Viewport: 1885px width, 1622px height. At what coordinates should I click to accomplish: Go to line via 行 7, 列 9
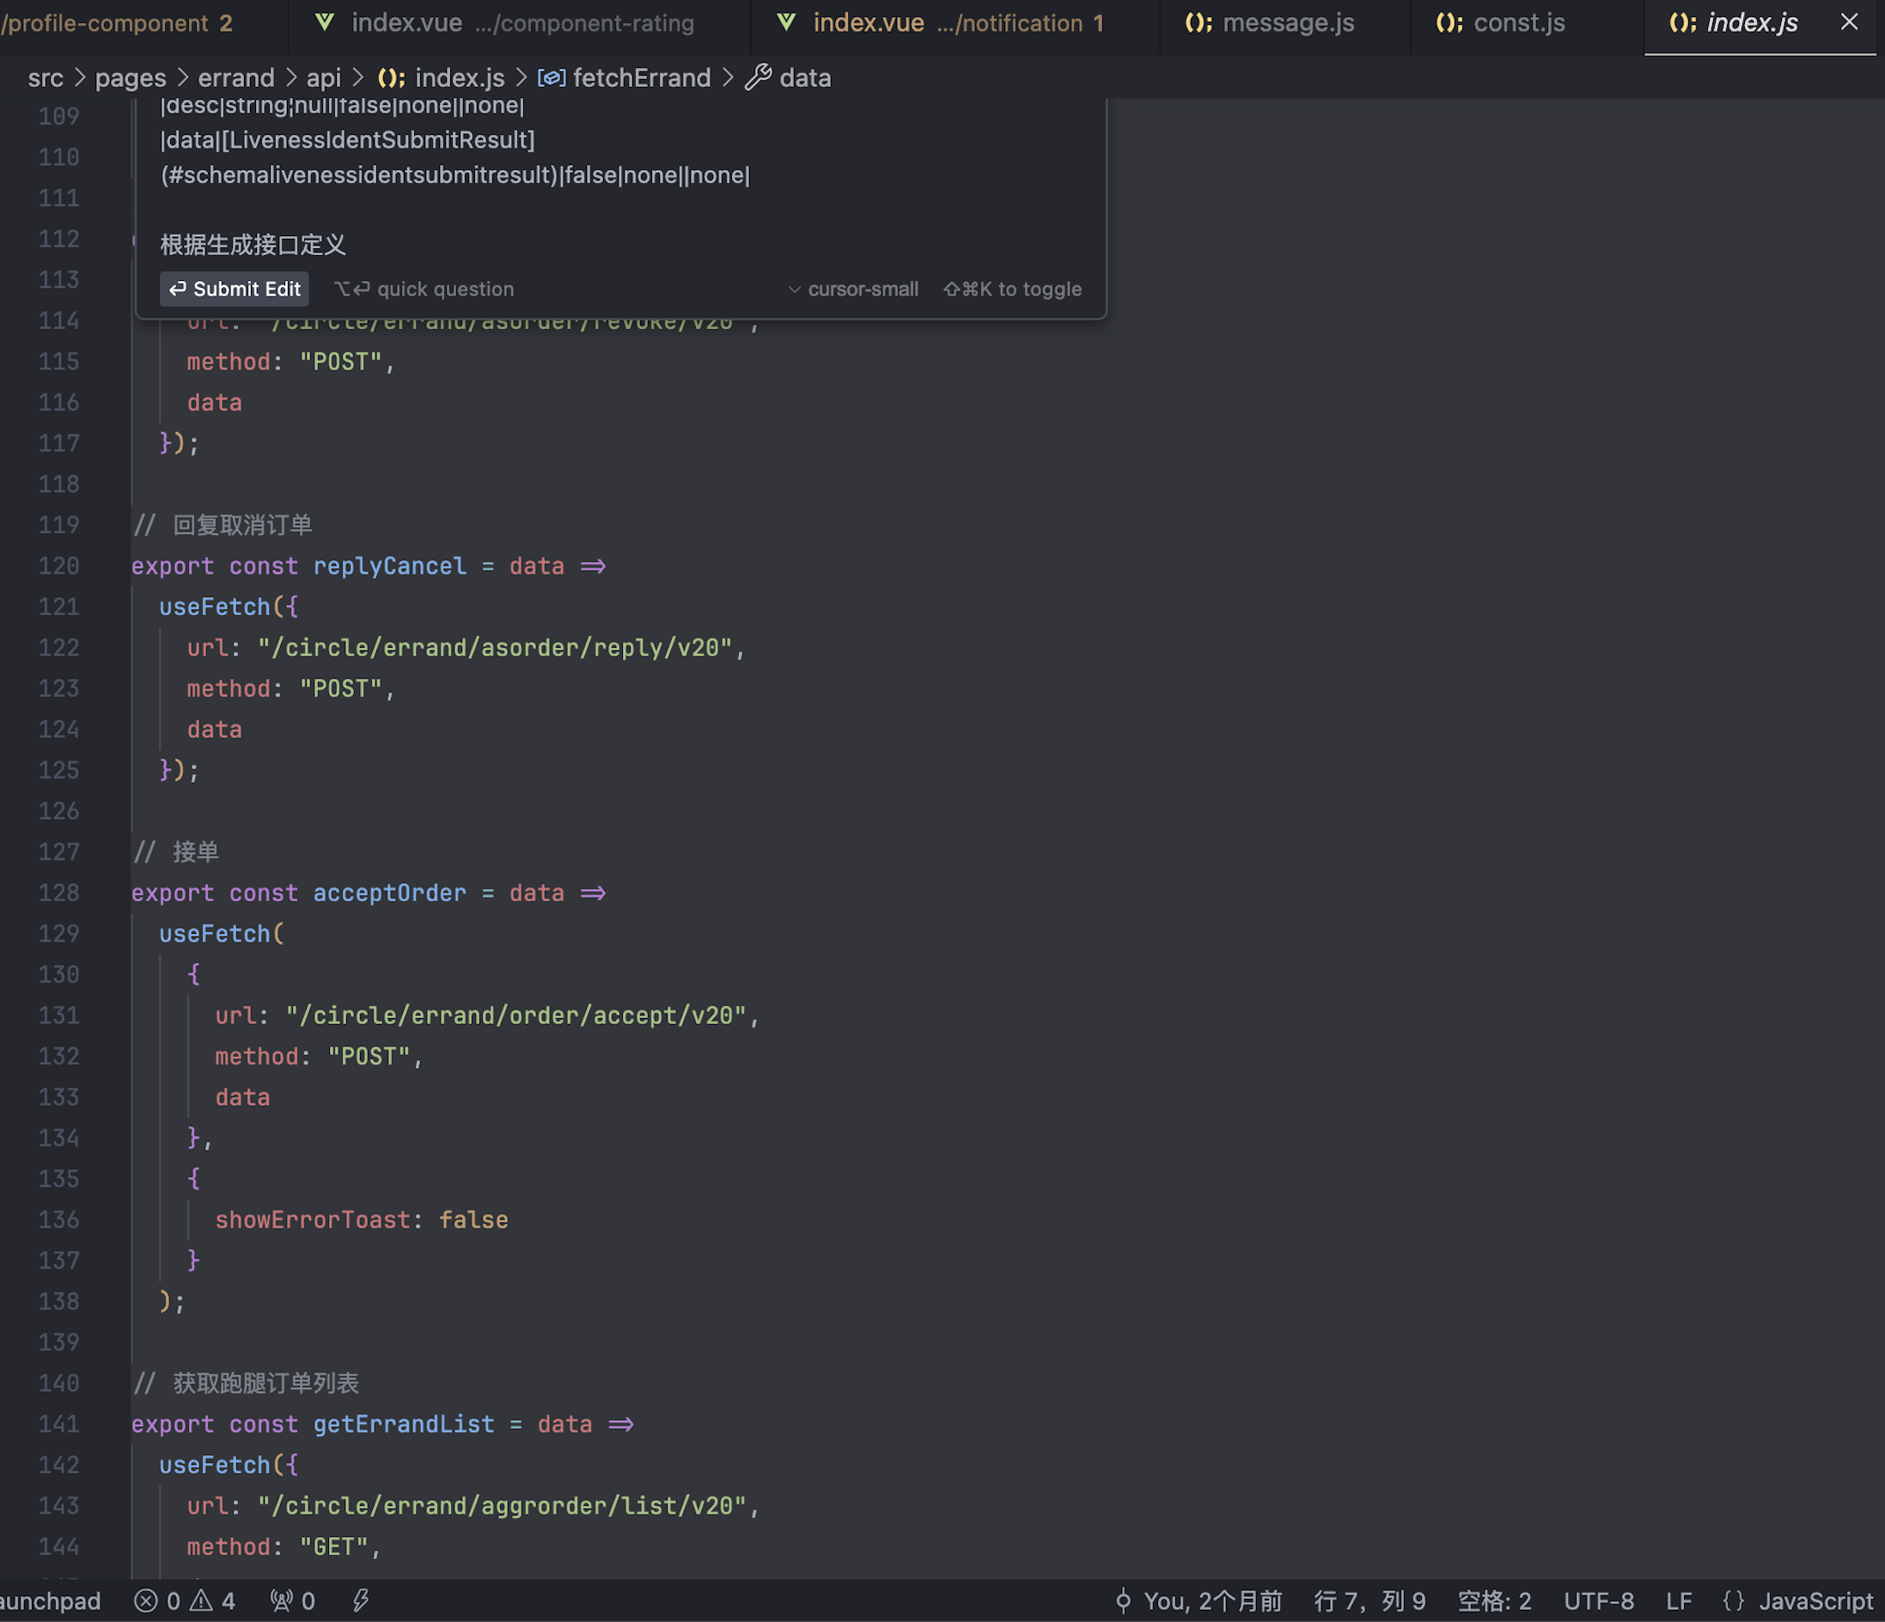point(1370,1601)
